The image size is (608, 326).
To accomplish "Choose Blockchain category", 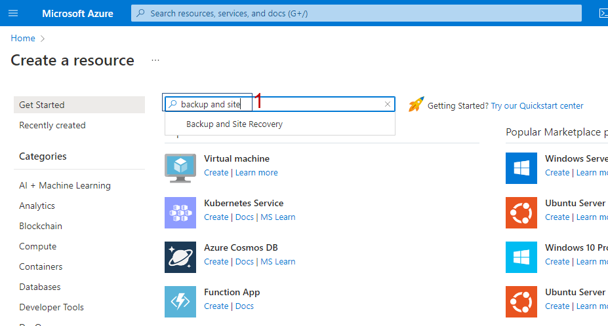I will click(x=41, y=226).
